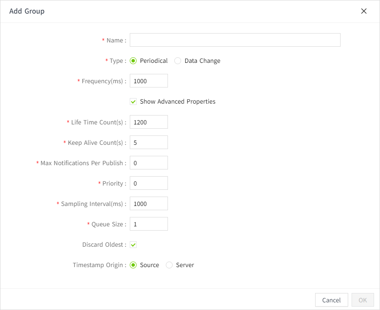The height and width of the screenshot is (310, 380).
Task: Choose the Data Change type option
Action: (x=178, y=61)
